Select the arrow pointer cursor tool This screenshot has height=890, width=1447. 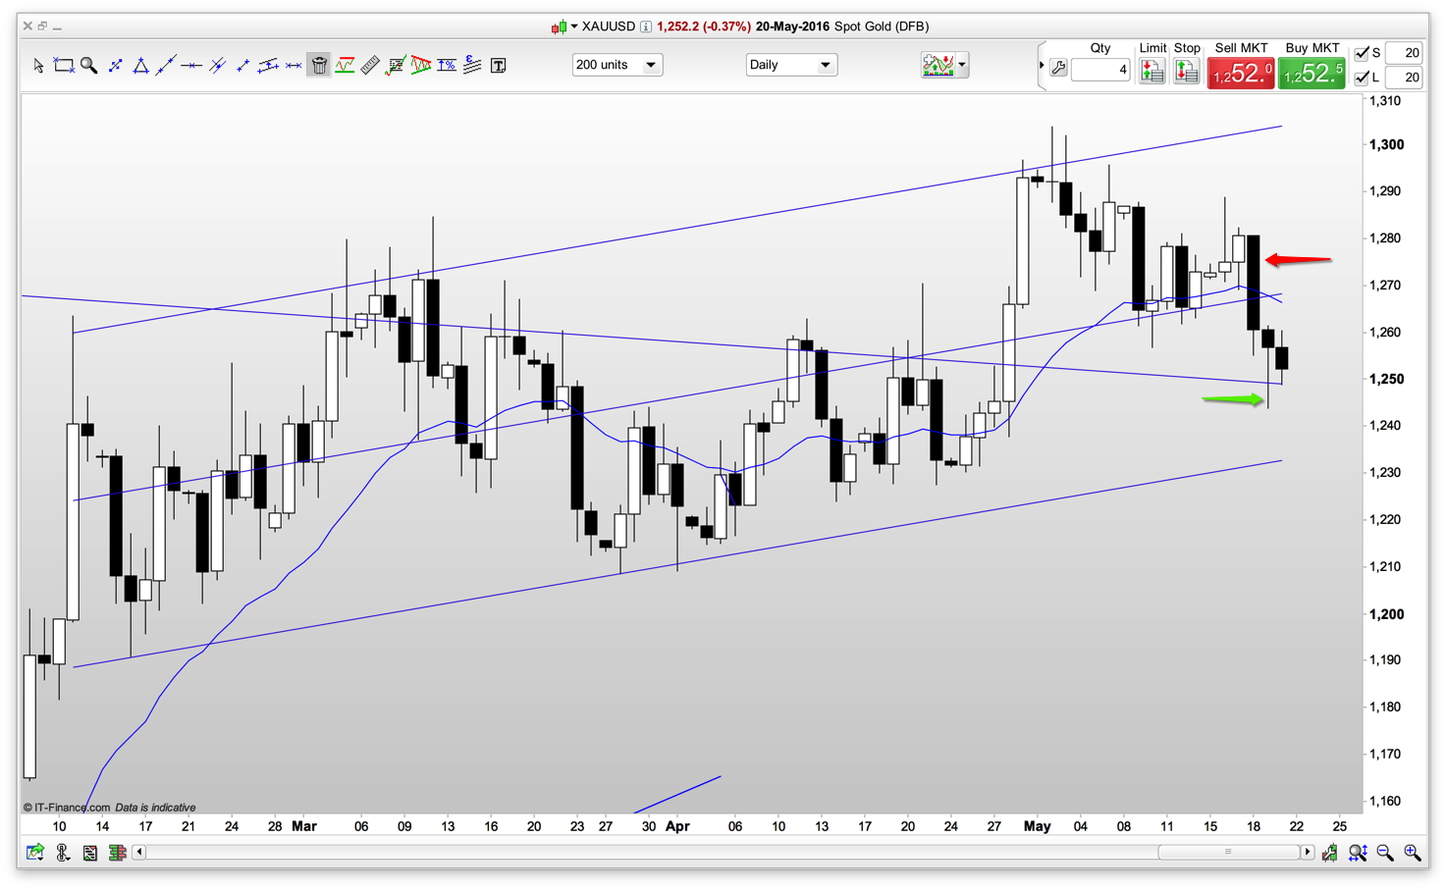click(x=38, y=66)
